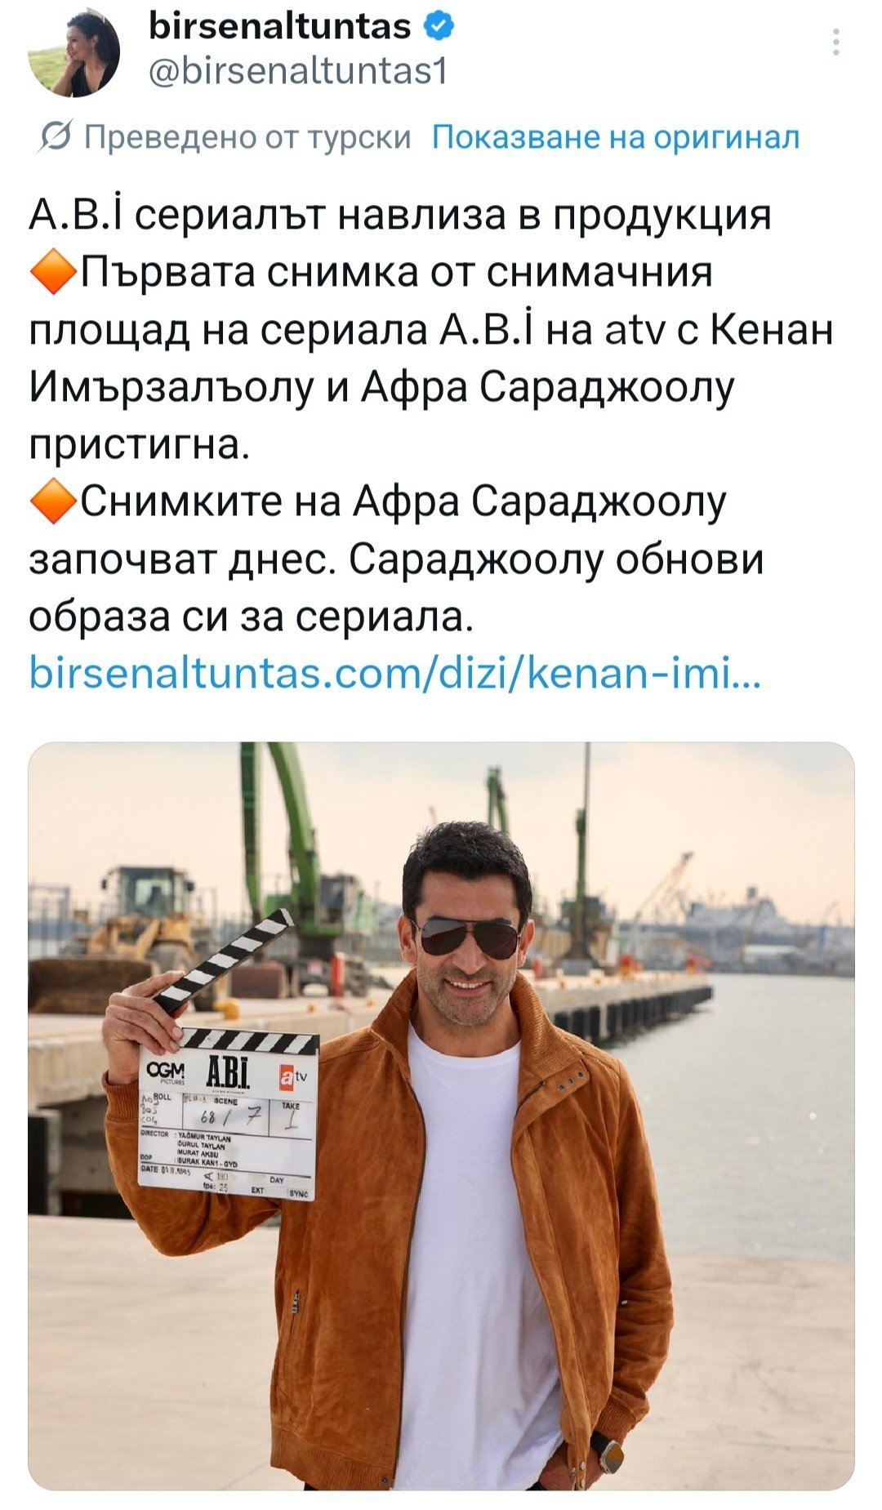882x1510 pixels.
Task: Open the three-dot more options menu
Action: click(836, 42)
